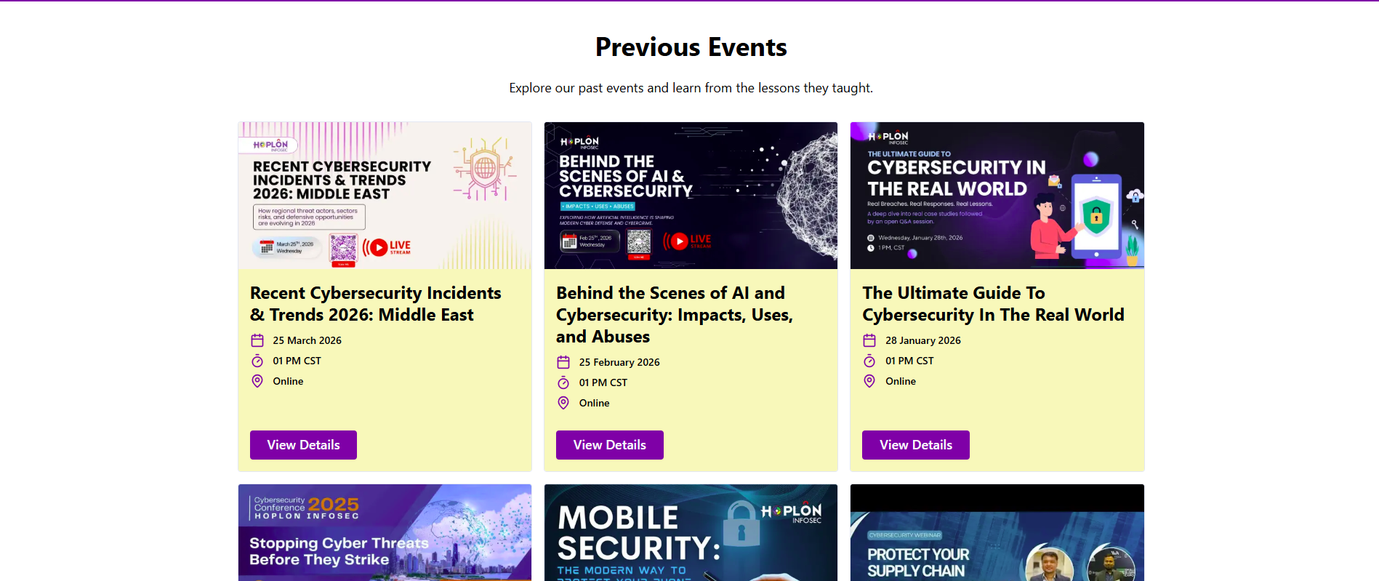The height and width of the screenshot is (581, 1379).
Task: Click location pin on AI and Cybersecurity card
Action: coord(563,403)
